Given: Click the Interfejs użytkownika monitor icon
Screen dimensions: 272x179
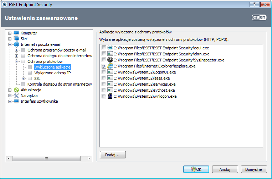Looking at the screenshot, I should [x=16, y=101].
